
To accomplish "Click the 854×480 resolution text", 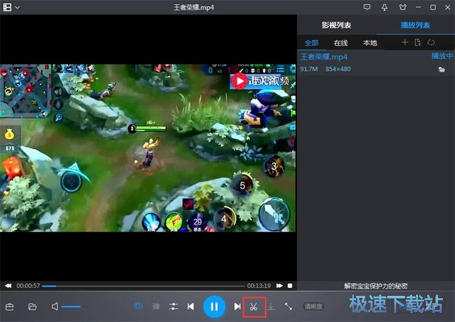I will [x=338, y=69].
